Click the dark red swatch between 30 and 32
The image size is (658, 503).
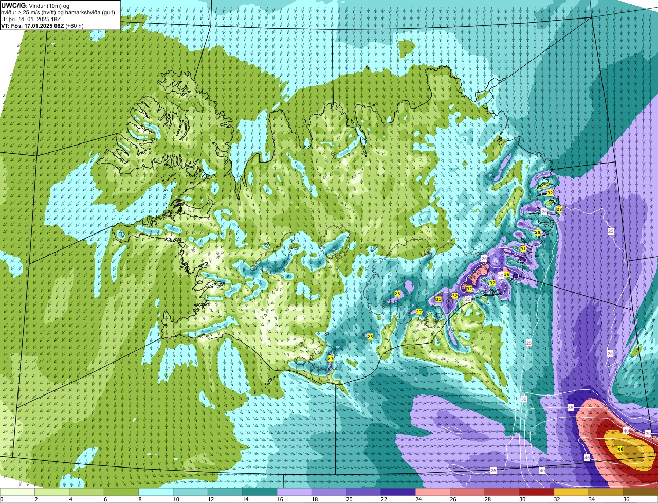click(537, 492)
